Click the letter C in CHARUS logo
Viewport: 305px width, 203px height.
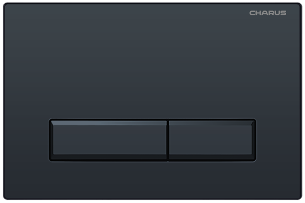click(252, 13)
